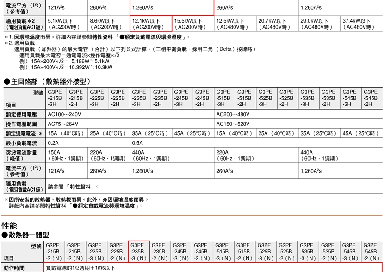Screen dimensions: 384x272
Task: Select the AC100～240V cell
Action: [130, 114]
